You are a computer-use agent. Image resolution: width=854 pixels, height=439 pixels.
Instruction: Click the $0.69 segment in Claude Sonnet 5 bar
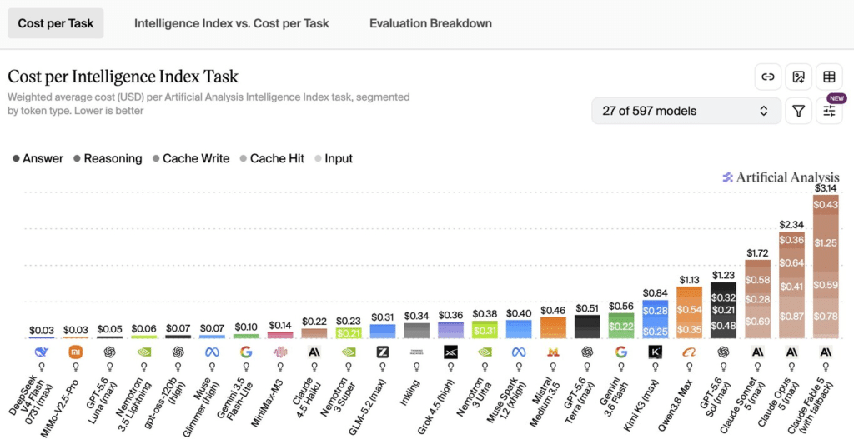[x=757, y=322]
